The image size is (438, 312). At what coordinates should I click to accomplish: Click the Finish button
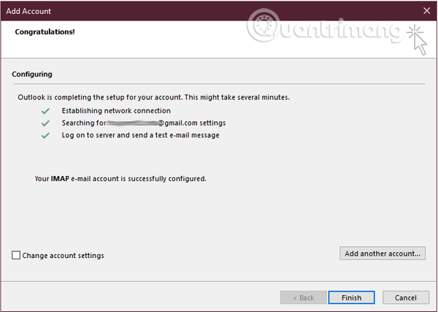coord(351,297)
